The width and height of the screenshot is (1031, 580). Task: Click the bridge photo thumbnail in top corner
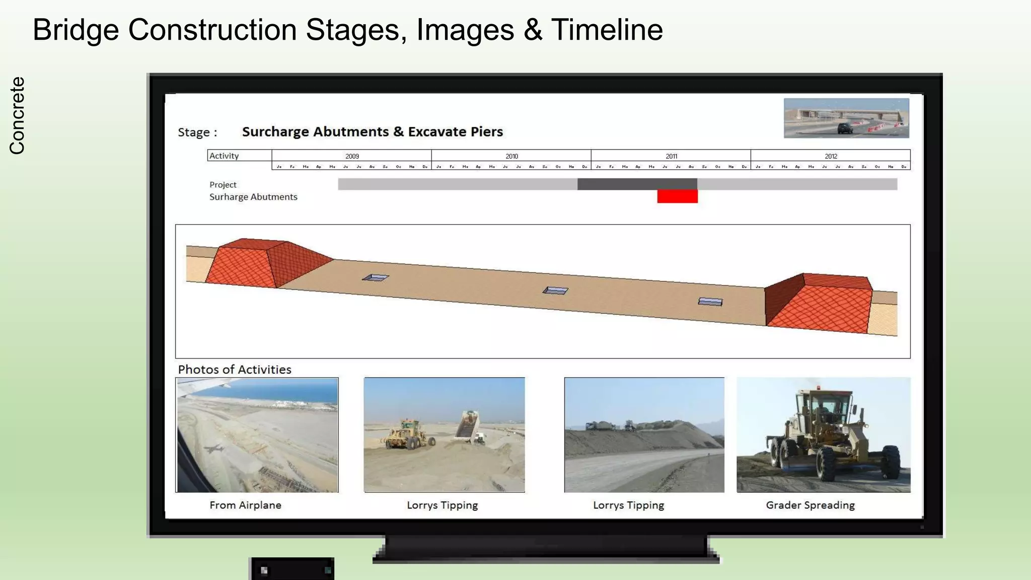pos(846,118)
